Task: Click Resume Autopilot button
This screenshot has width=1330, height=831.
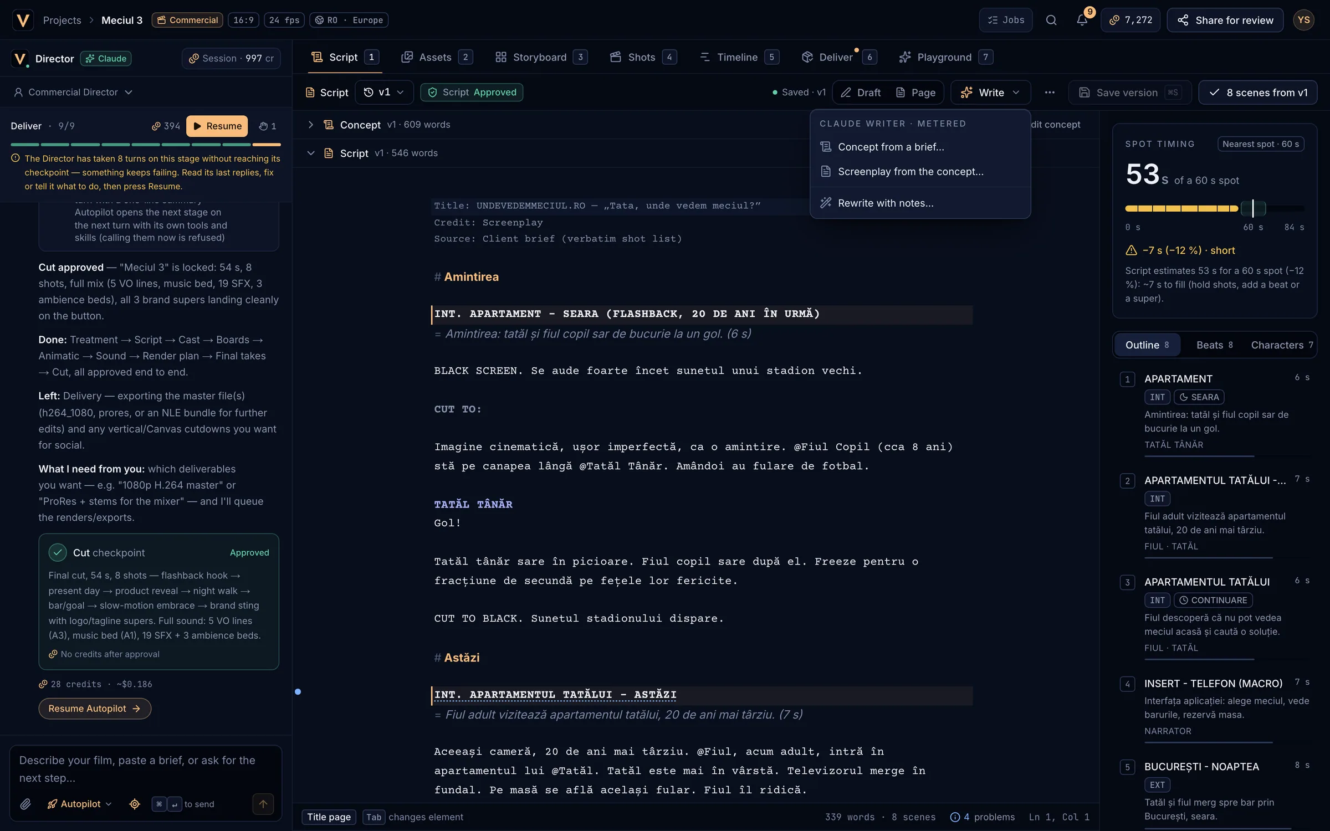Action: tap(95, 709)
